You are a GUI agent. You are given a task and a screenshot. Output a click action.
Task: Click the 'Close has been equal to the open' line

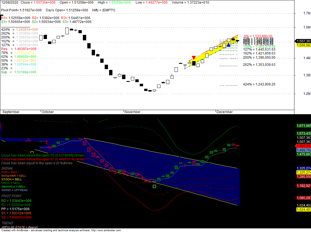(x=37, y=163)
